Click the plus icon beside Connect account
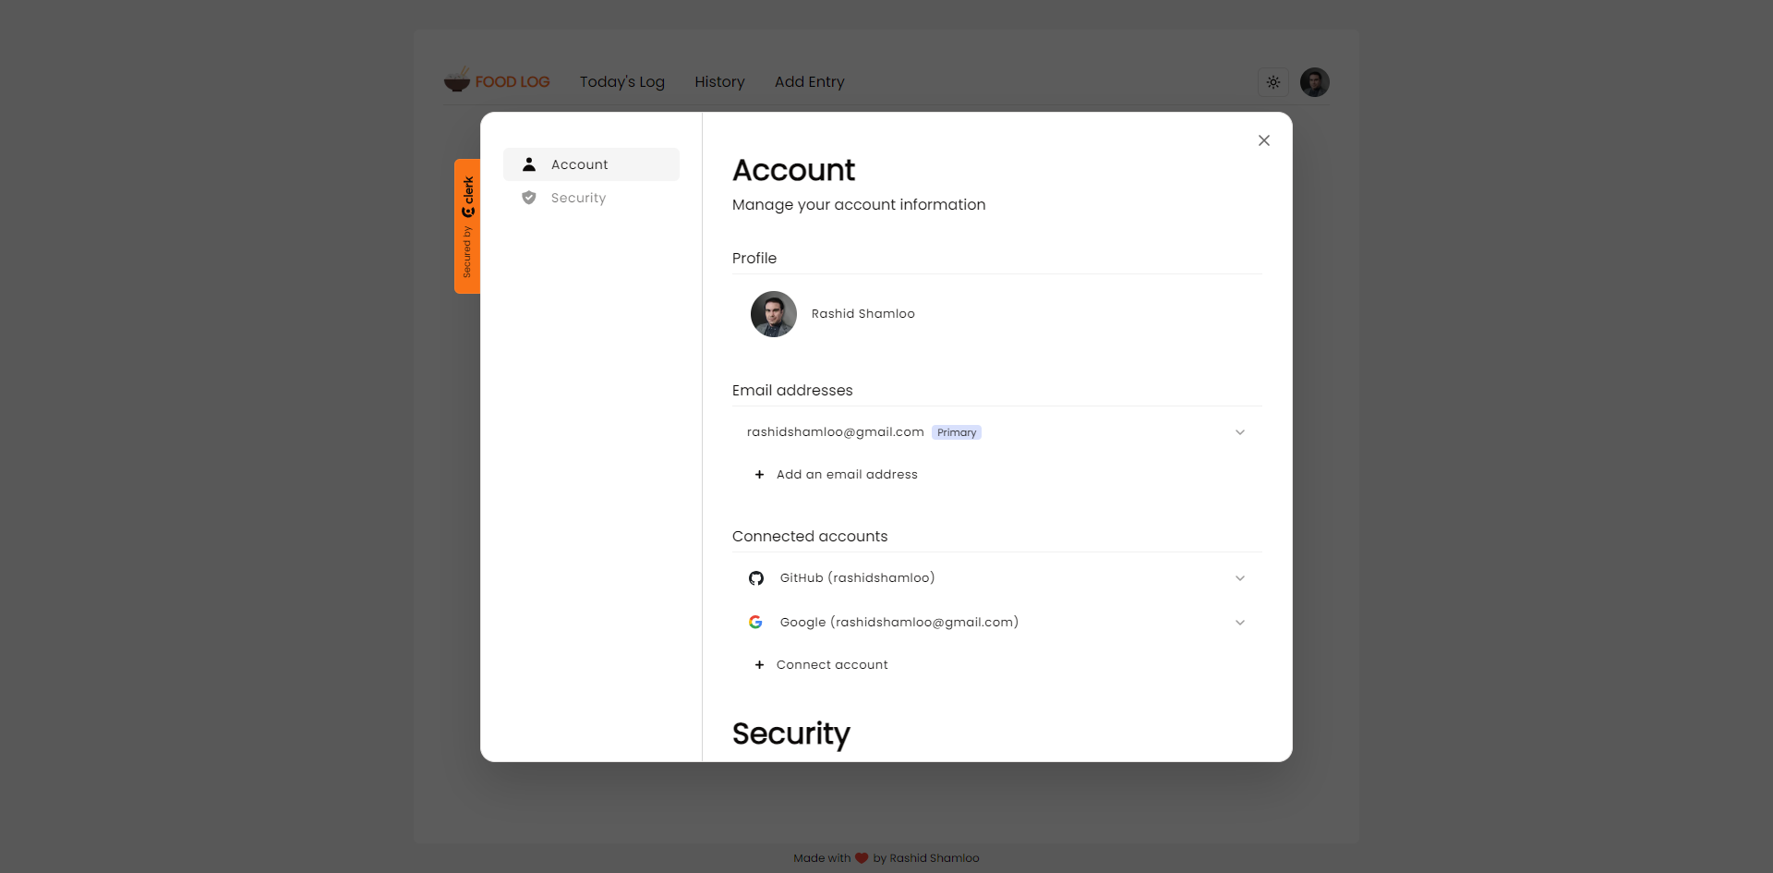1773x873 pixels. pos(759,665)
